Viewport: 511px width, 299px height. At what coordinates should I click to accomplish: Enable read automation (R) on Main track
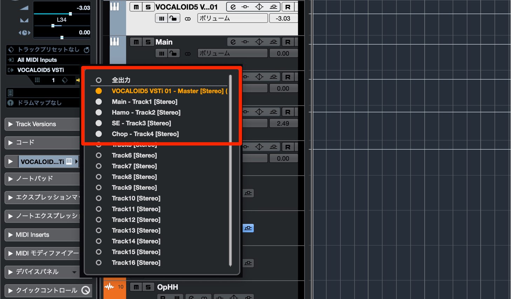(288, 42)
